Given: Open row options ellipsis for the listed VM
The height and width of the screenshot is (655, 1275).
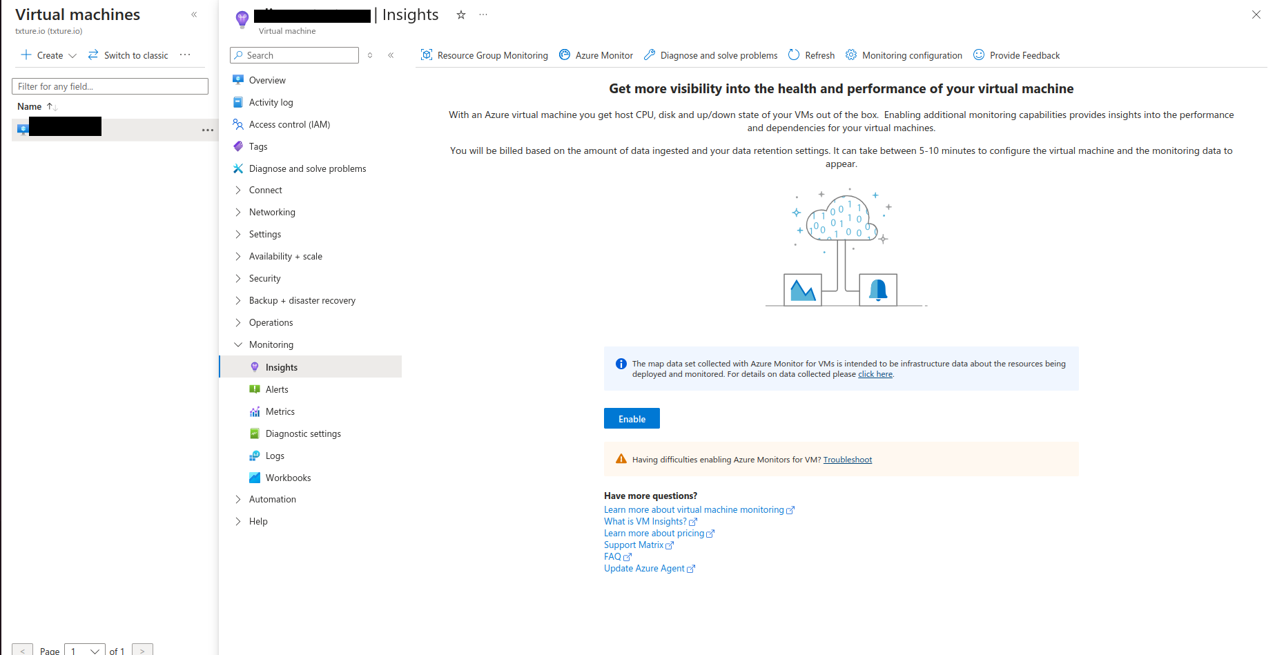Looking at the screenshot, I should (208, 130).
